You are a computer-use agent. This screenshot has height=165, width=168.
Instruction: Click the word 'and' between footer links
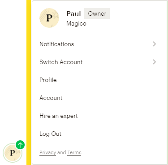coord(61,152)
